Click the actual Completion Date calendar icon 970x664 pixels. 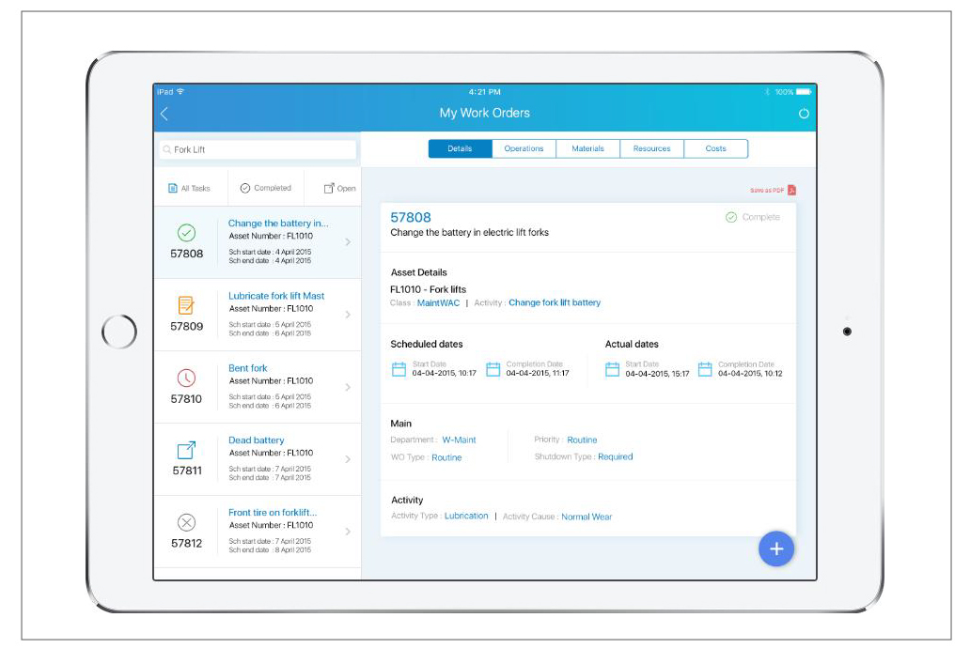(x=705, y=369)
